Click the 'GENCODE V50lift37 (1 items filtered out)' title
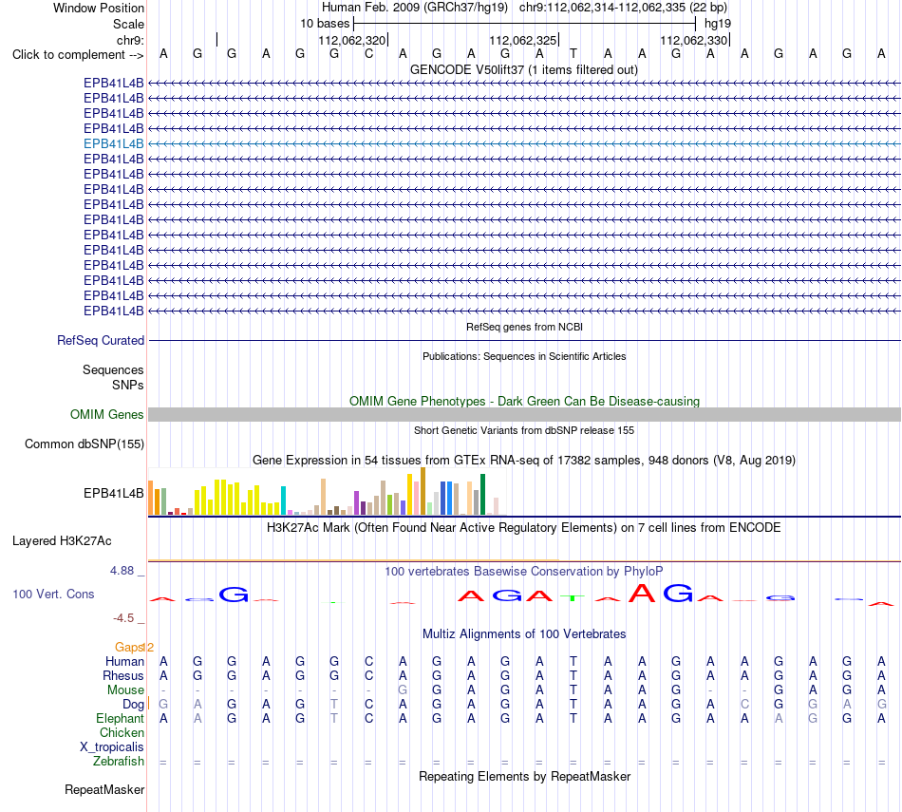The image size is (902, 812). (x=523, y=69)
